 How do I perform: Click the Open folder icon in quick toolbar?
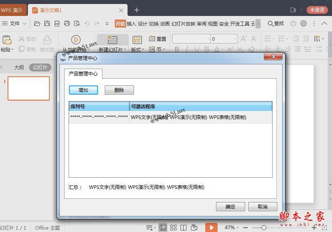37,23
